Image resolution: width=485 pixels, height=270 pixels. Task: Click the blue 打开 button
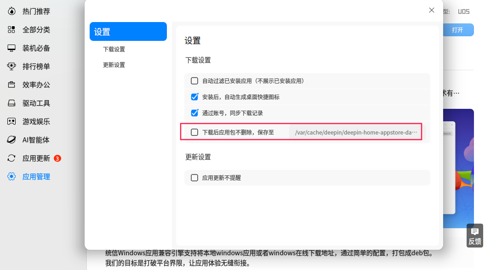[x=458, y=30]
